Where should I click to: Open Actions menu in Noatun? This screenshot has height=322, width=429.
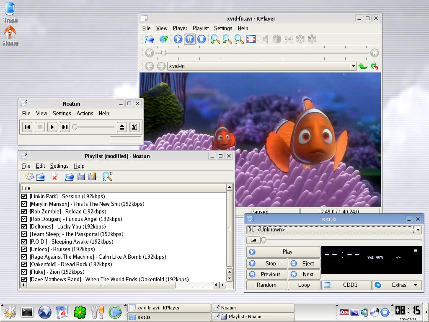click(x=85, y=113)
